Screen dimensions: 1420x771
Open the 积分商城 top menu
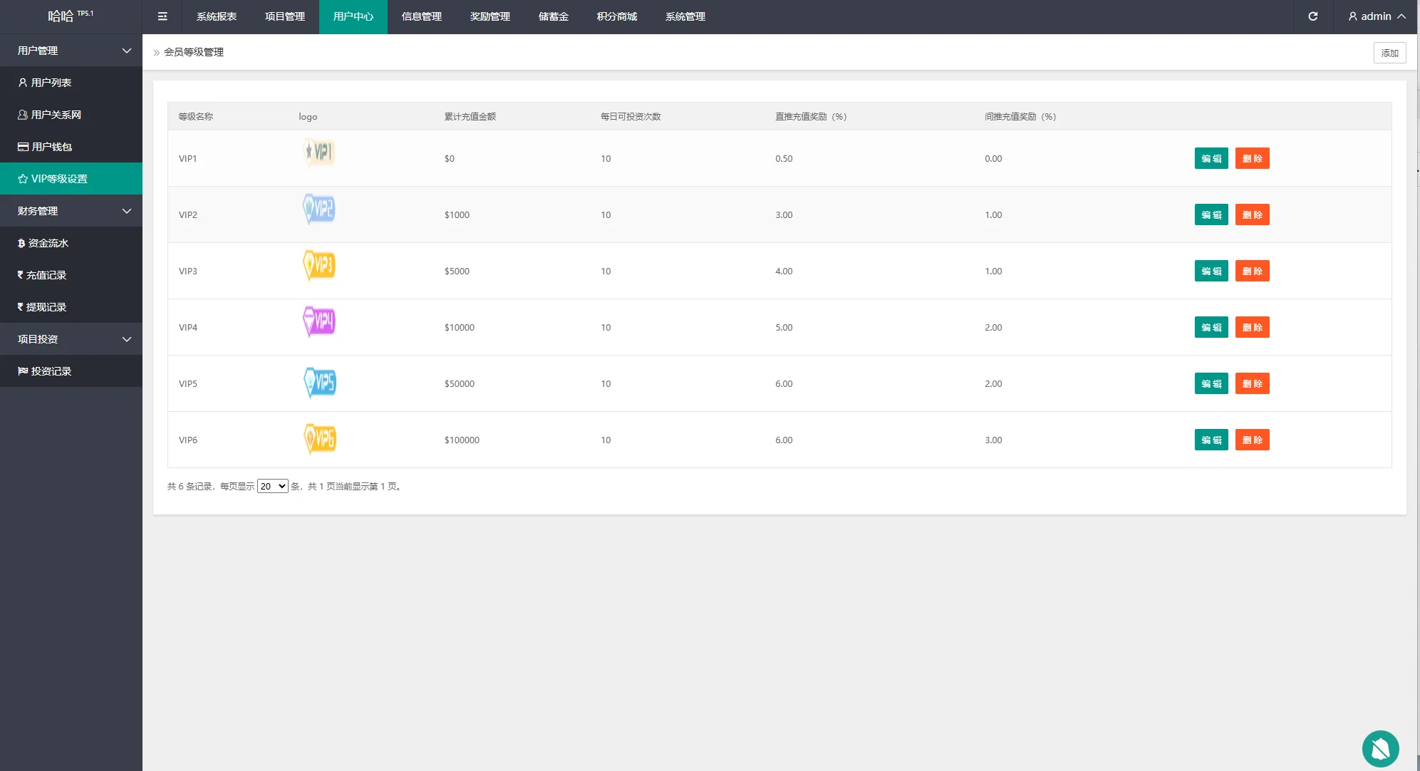click(616, 16)
